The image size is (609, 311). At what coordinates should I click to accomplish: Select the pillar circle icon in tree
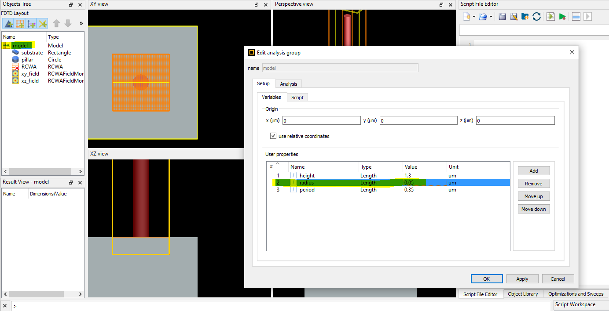pos(15,60)
